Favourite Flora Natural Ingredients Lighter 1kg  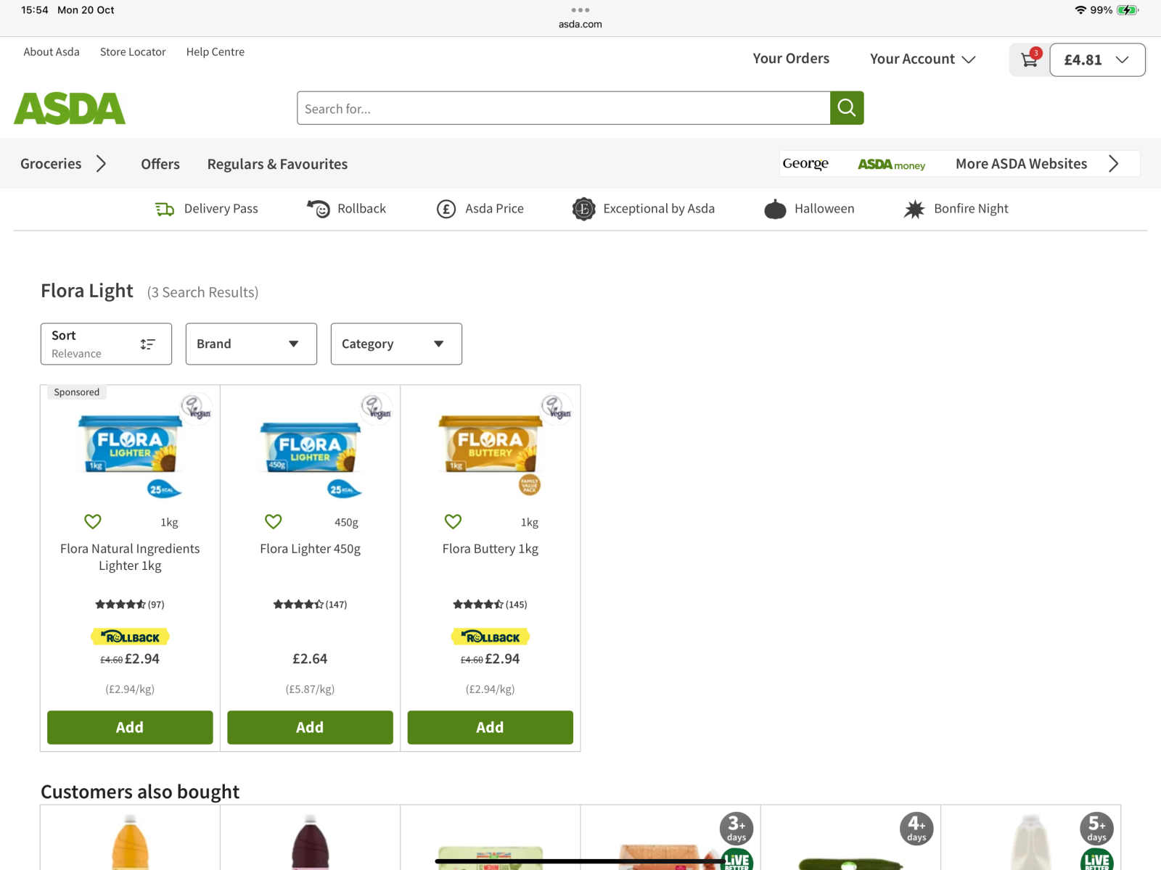click(93, 521)
